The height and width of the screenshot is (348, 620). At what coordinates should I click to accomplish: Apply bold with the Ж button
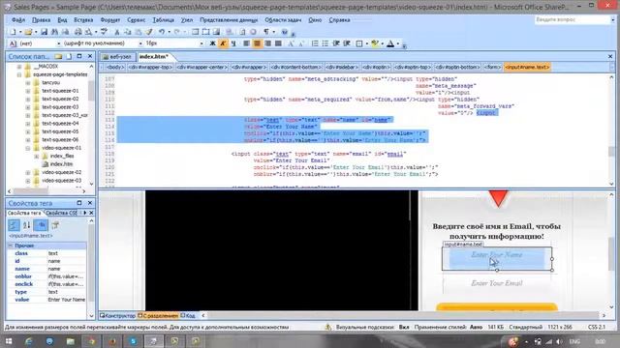click(212, 43)
